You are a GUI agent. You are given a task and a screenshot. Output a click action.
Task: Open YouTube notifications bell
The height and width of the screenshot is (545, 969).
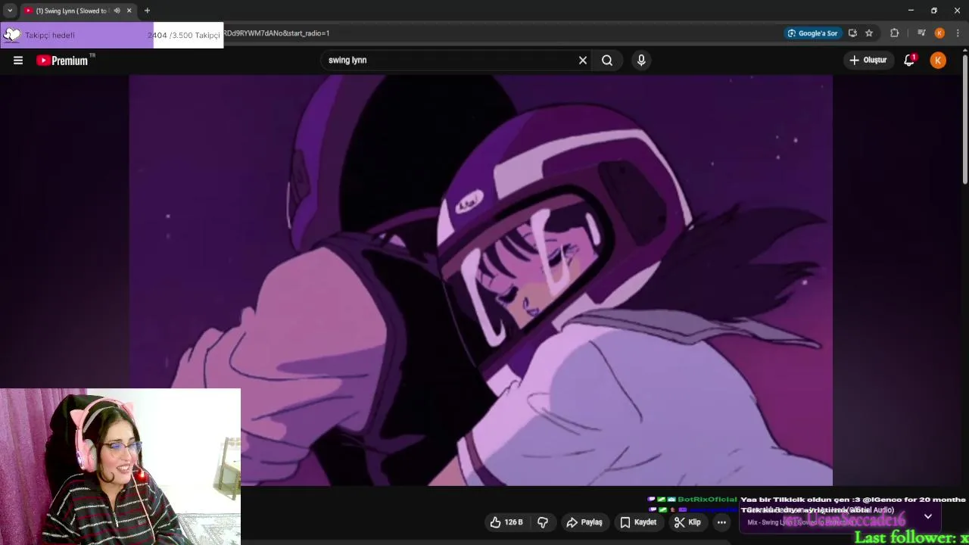(909, 61)
